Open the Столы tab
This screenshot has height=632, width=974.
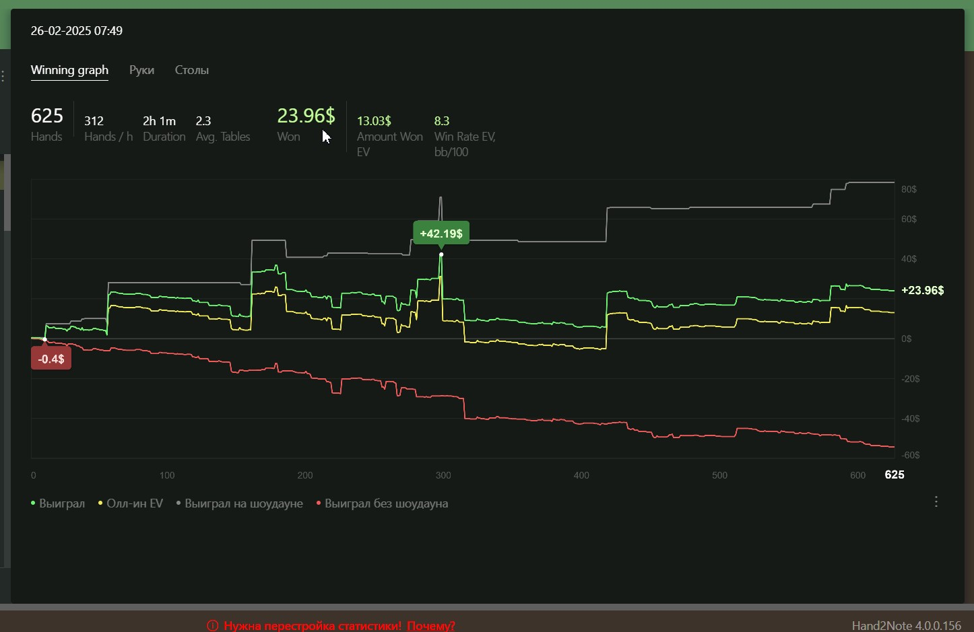[192, 70]
